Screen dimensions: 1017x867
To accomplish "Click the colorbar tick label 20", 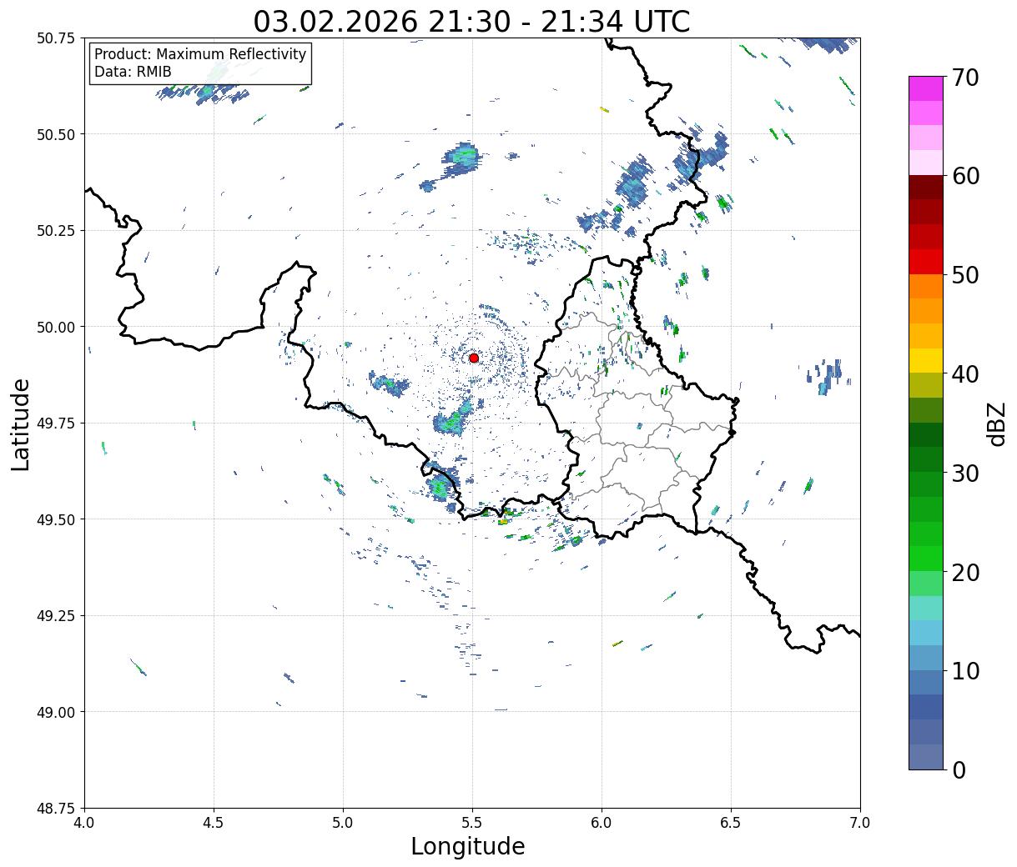I will (965, 573).
